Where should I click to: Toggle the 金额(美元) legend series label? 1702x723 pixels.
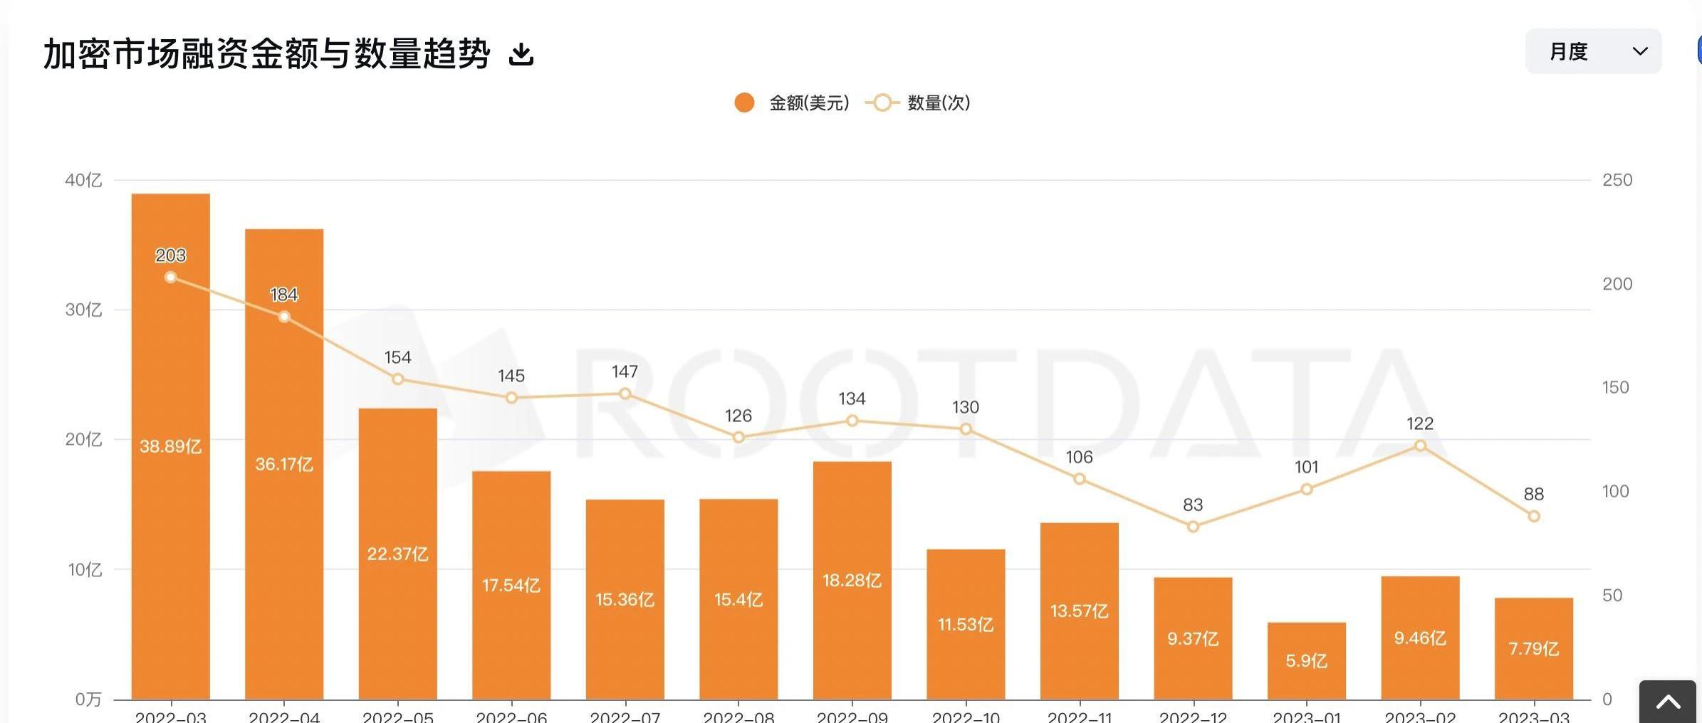click(x=809, y=103)
